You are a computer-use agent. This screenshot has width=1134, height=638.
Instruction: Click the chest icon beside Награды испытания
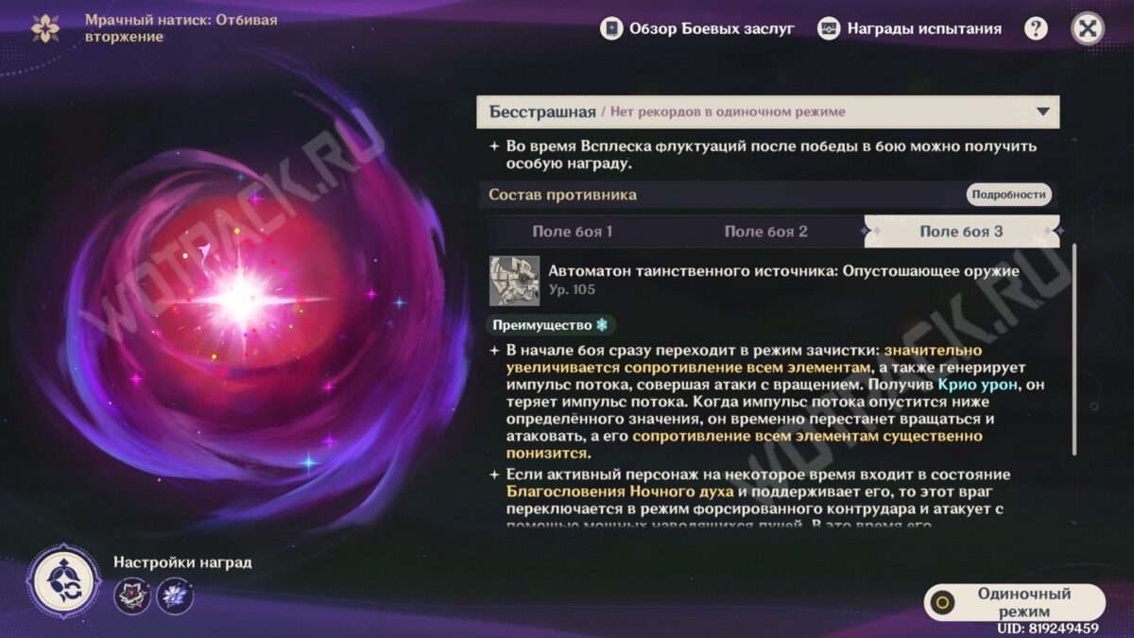point(829,28)
